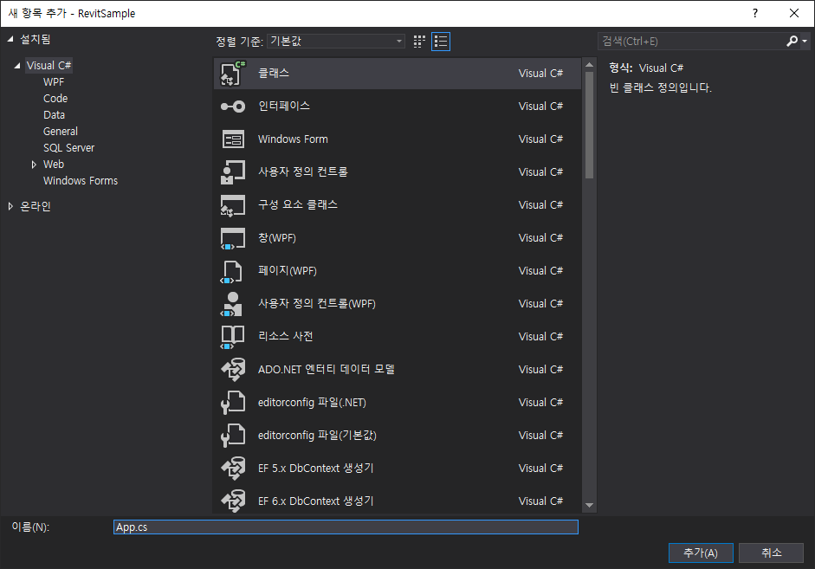The width and height of the screenshot is (815, 569).
Task: Select the Code category
Action: [55, 99]
